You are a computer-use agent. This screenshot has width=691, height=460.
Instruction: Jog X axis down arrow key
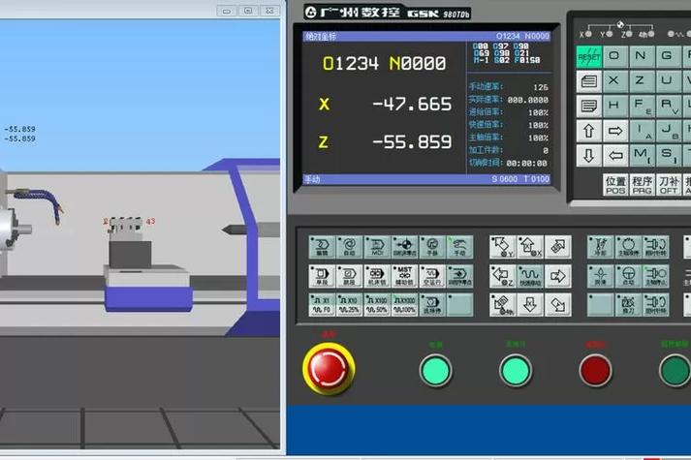[530, 305]
